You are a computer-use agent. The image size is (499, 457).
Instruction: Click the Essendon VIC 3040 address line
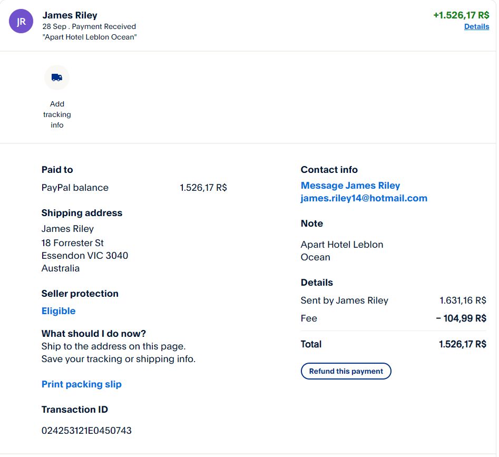coord(84,256)
